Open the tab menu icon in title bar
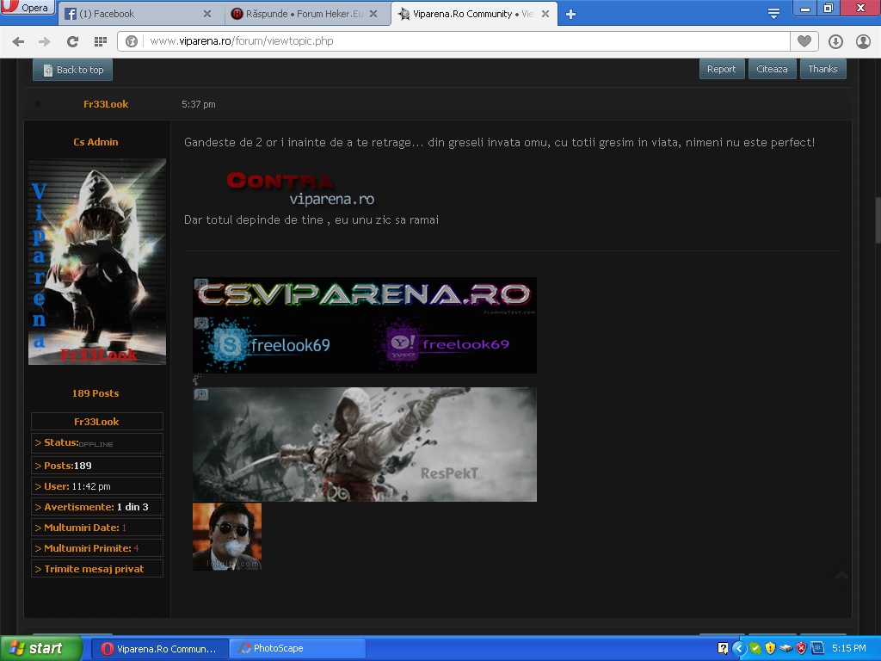 coord(773,14)
